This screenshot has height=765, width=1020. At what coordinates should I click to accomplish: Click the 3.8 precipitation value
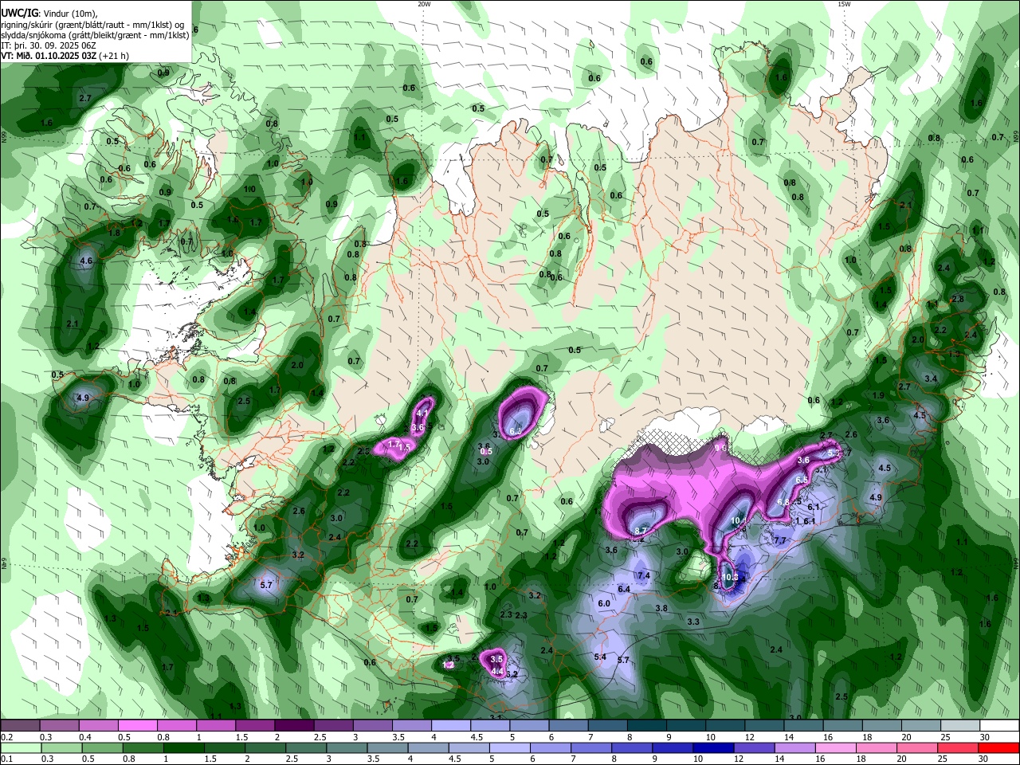click(661, 608)
